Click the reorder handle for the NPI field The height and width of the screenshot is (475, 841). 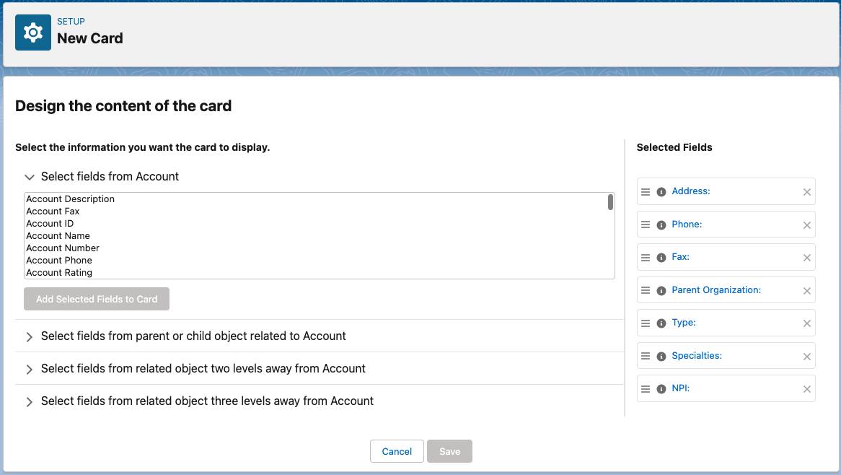[646, 388]
